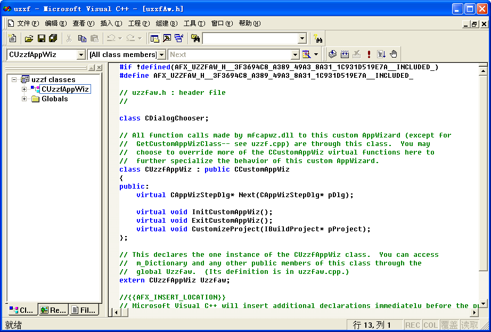Click inside the Find search text field
491x332 pixels.
click(250, 38)
